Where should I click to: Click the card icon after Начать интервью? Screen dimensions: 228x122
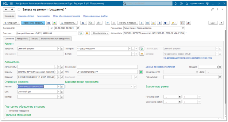tap(147, 23)
